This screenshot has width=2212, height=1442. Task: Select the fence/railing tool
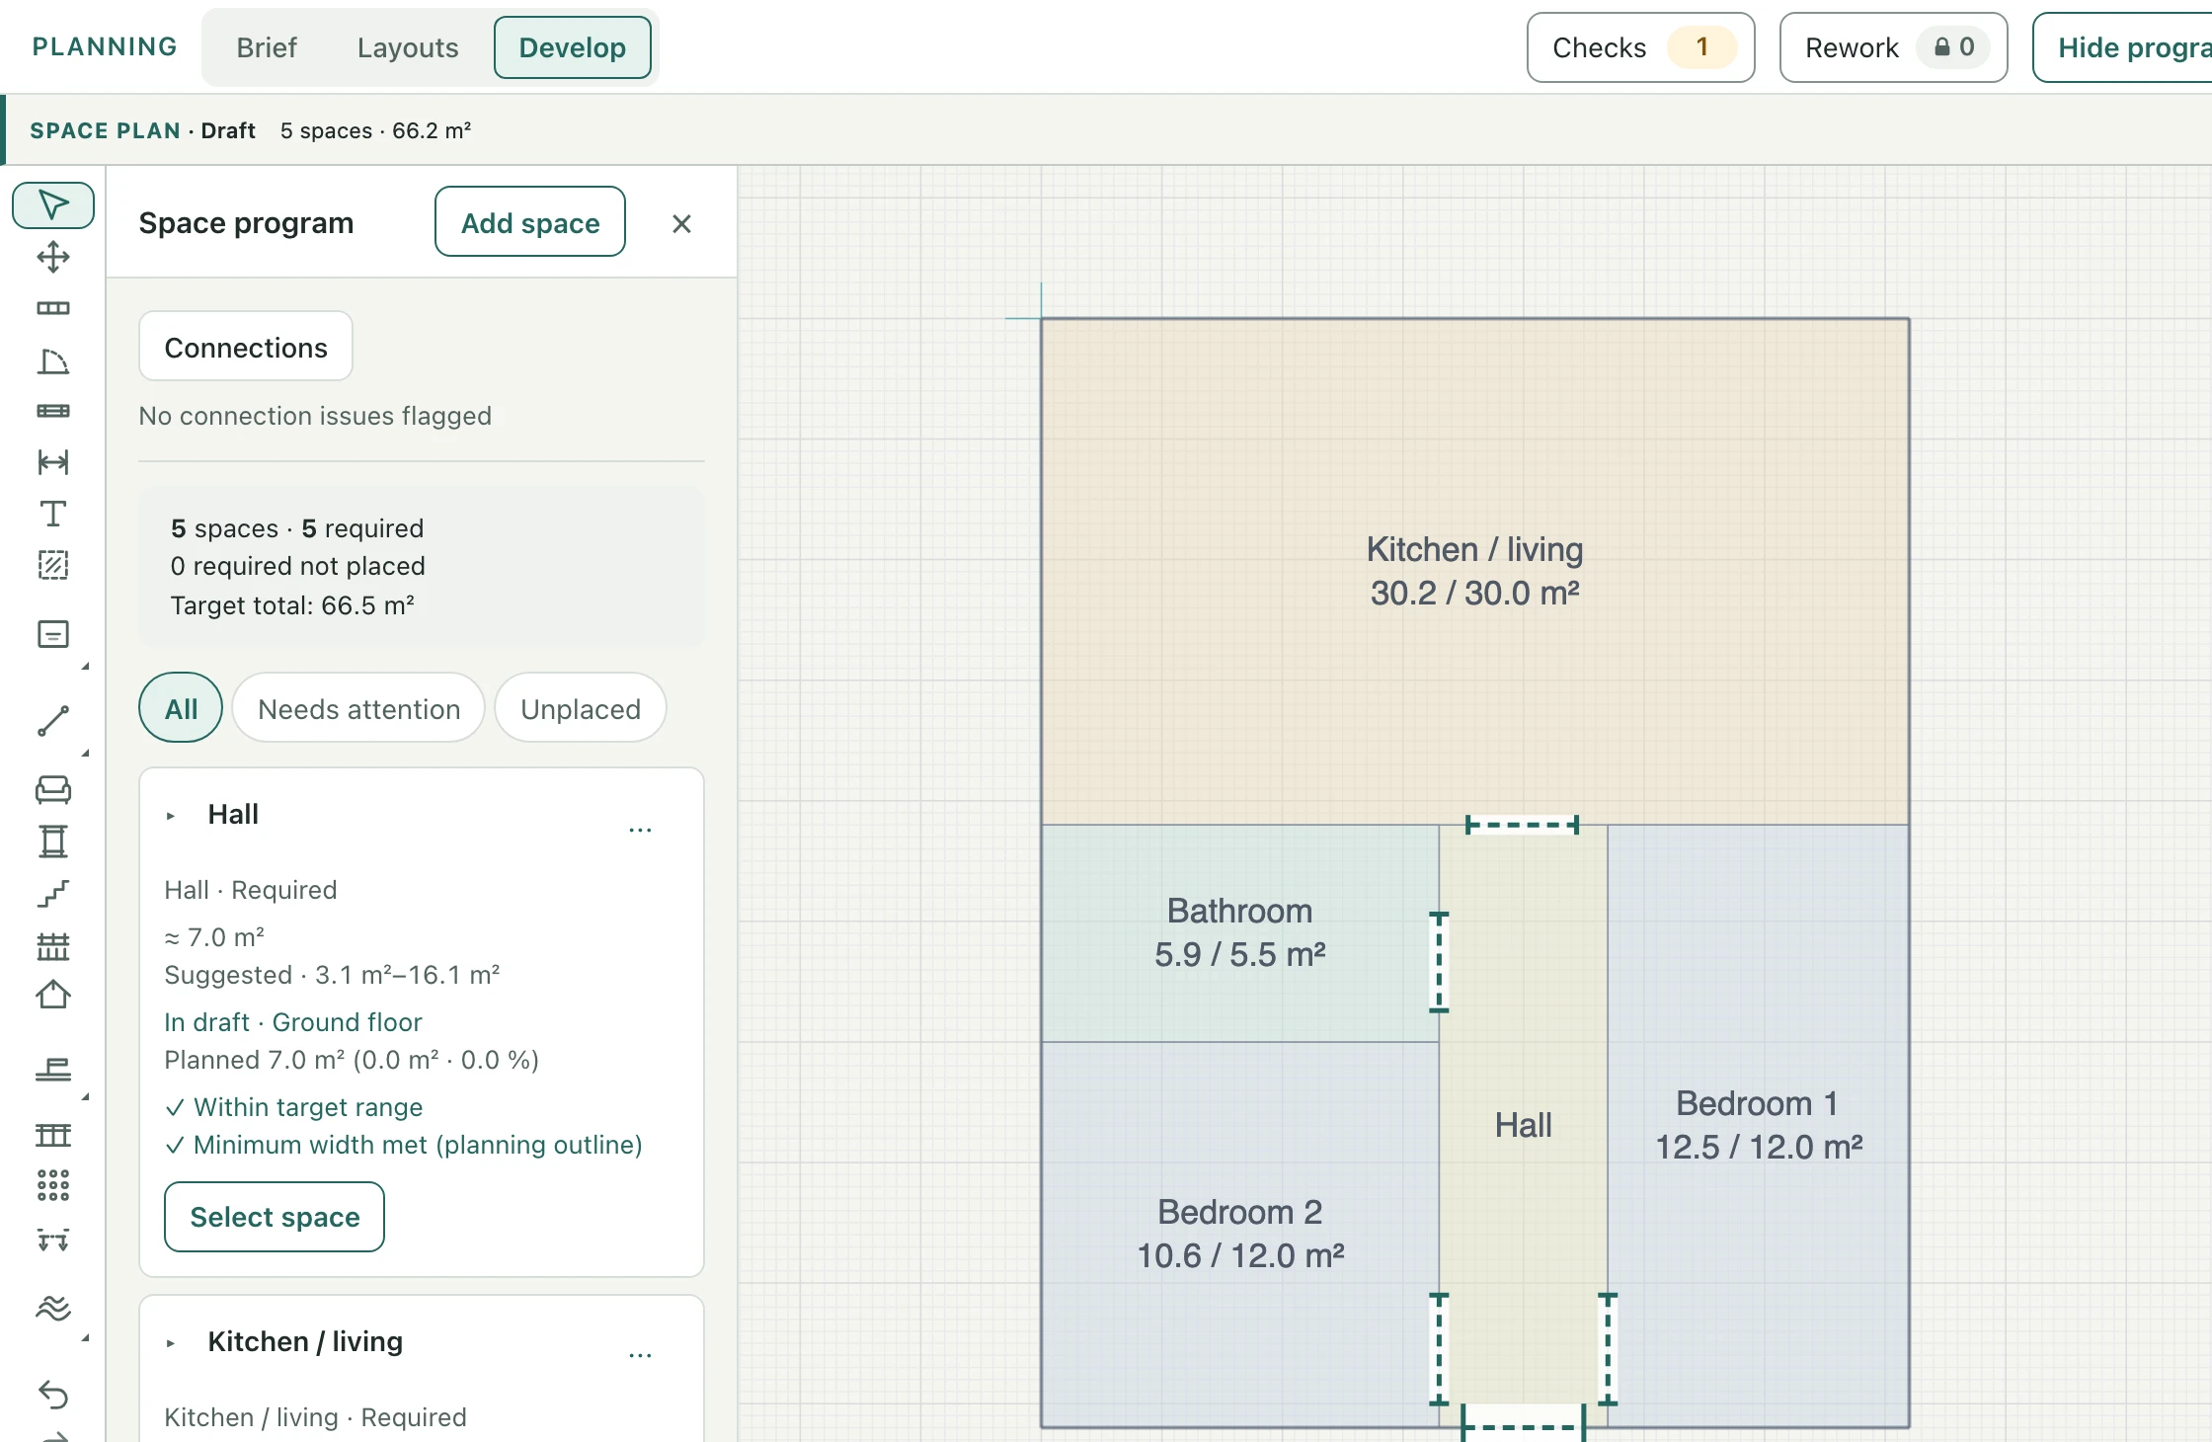tap(53, 946)
